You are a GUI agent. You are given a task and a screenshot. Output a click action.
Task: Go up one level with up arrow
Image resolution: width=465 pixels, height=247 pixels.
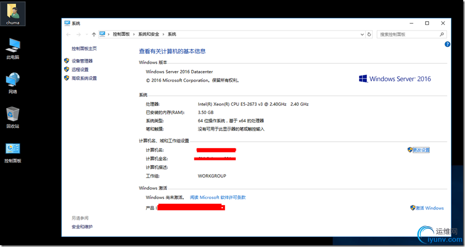(x=94, y=35)
